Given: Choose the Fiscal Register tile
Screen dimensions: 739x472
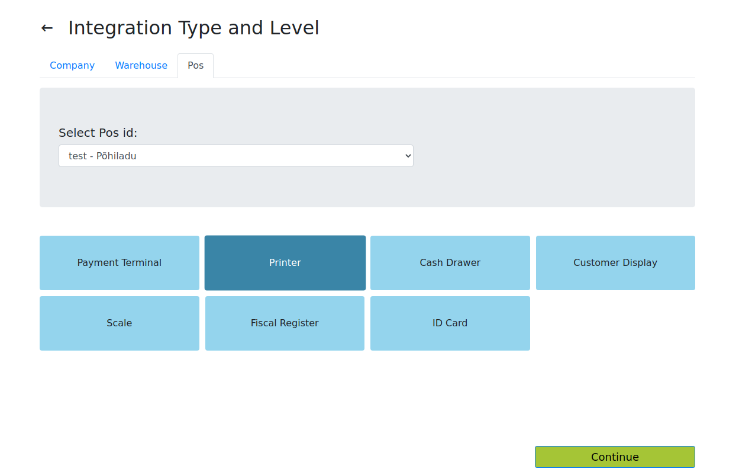Looking at the screenshot, I should [285, 323].
